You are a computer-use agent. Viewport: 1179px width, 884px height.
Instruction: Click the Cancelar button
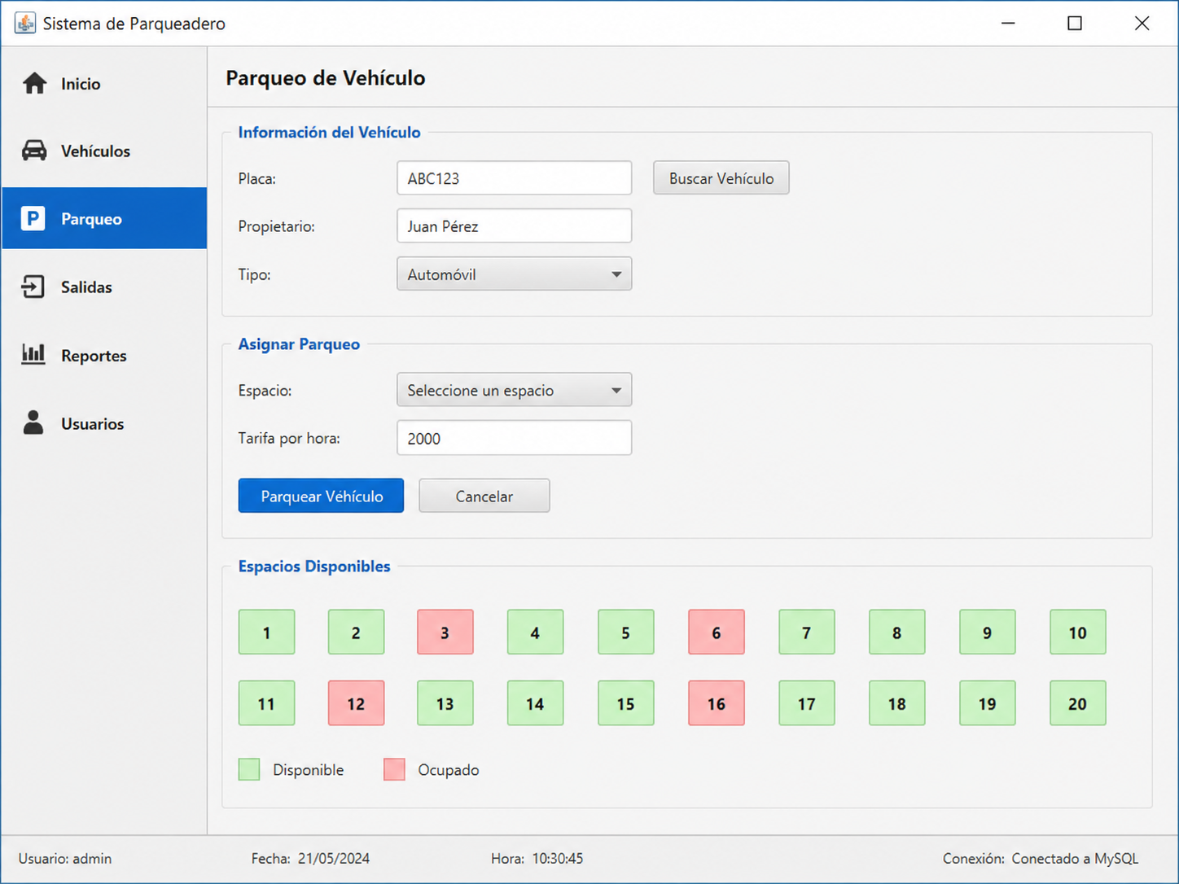point(484,496)
